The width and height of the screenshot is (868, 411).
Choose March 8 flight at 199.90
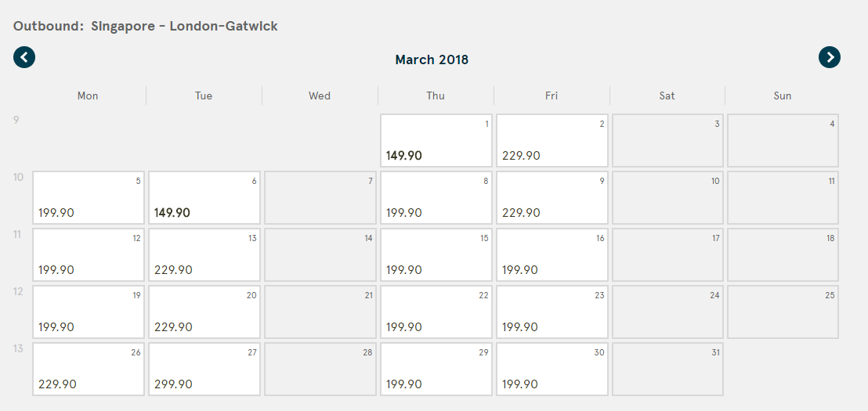[436, 197]
